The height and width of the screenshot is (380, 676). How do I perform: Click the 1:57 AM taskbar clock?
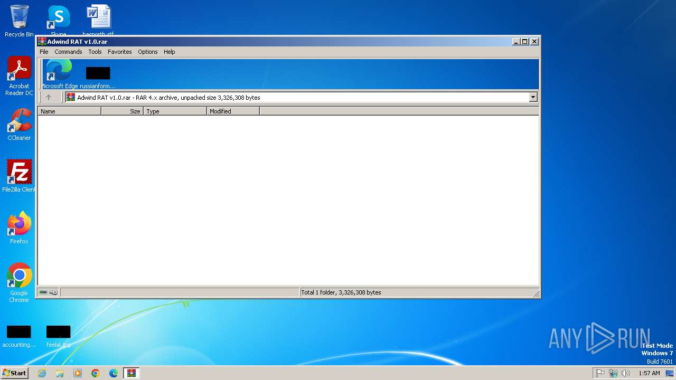click(649, 373)
